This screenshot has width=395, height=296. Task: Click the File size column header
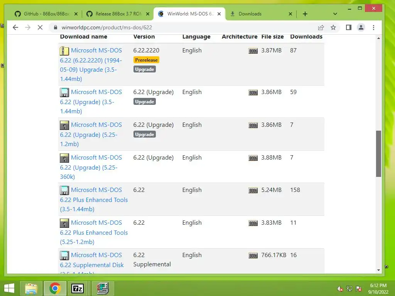[x=273, y=37]
